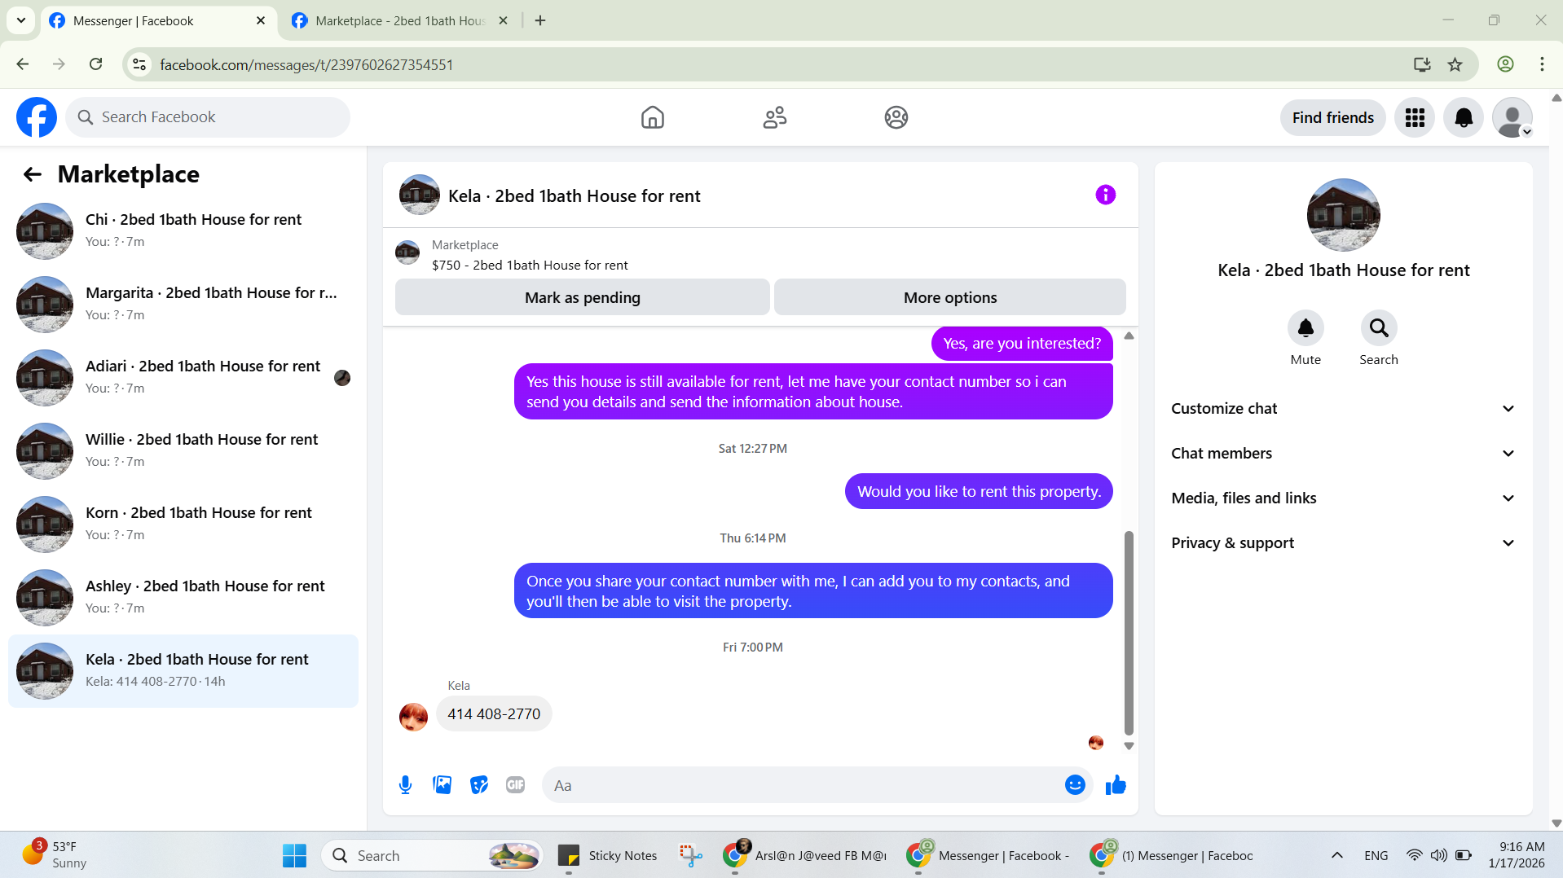
Task: Click Sticky Notes in taskbar
Action: pos(607,855)
